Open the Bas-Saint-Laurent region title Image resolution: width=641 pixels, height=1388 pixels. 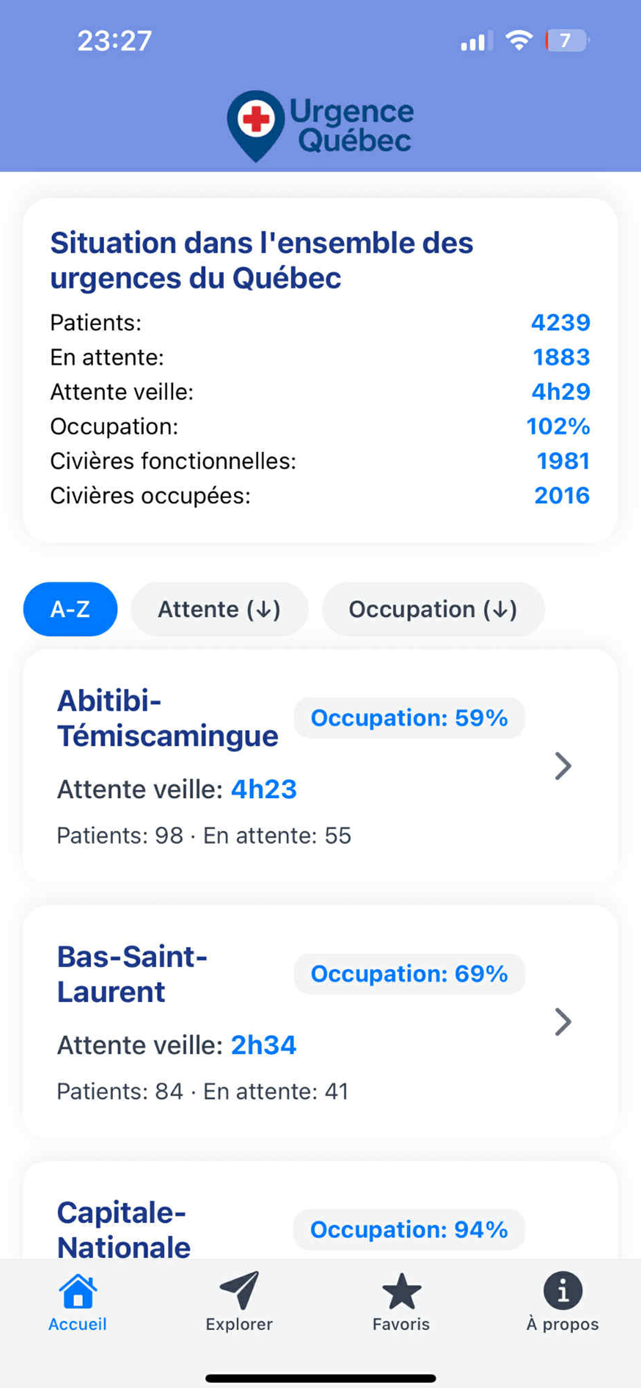point(133,974)
